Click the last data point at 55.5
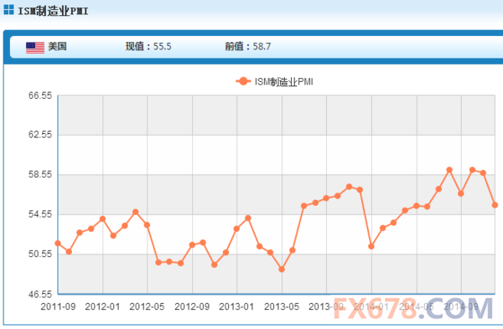The image size is (503, 329). coord(495,205)
